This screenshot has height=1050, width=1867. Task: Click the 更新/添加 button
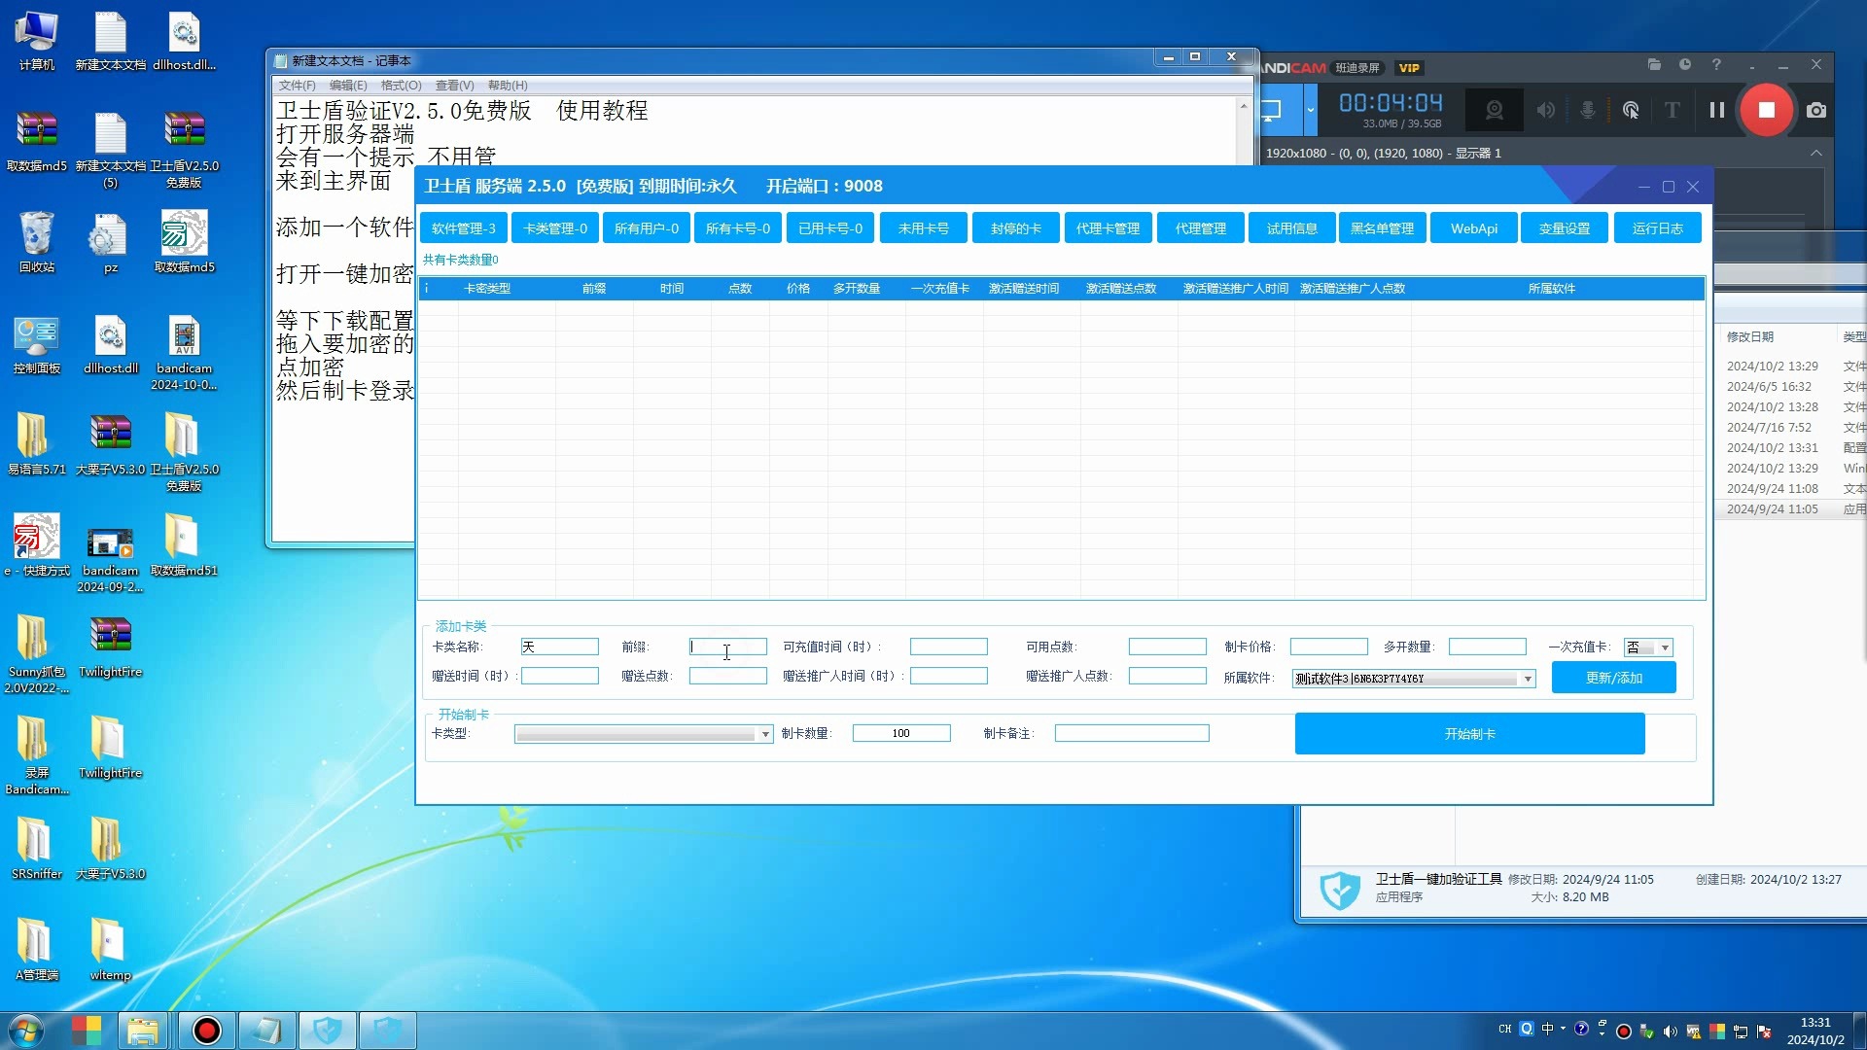[x=1614, y=678]
